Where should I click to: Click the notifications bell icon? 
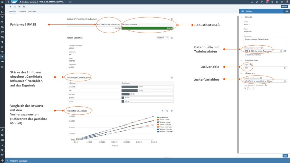point(267,2)
